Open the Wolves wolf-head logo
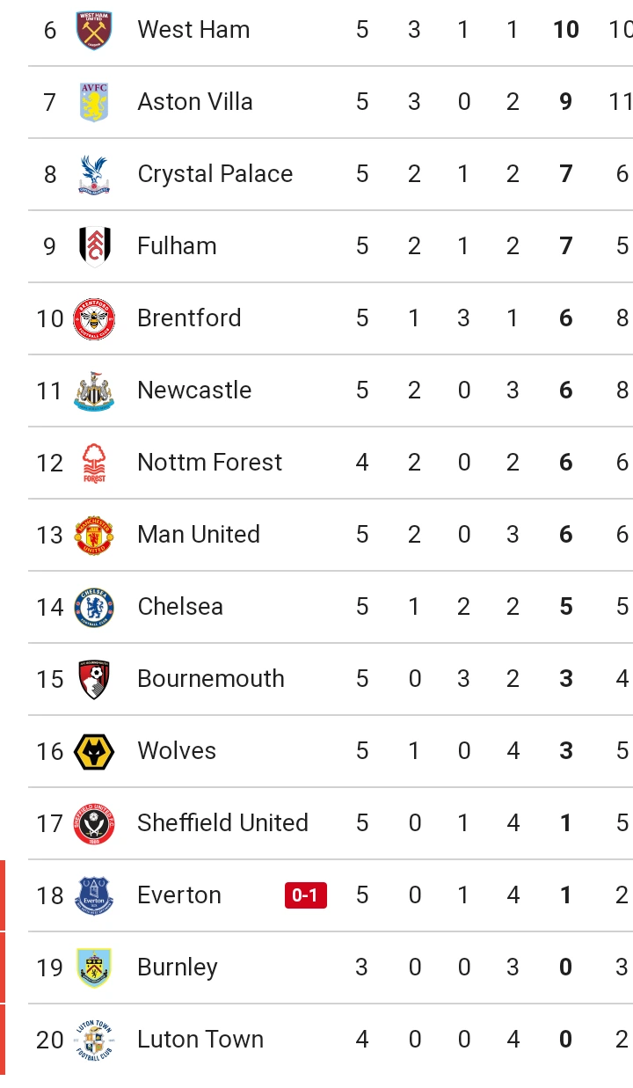The height and width of the screenshot is (1088, 633). point(94,752)
